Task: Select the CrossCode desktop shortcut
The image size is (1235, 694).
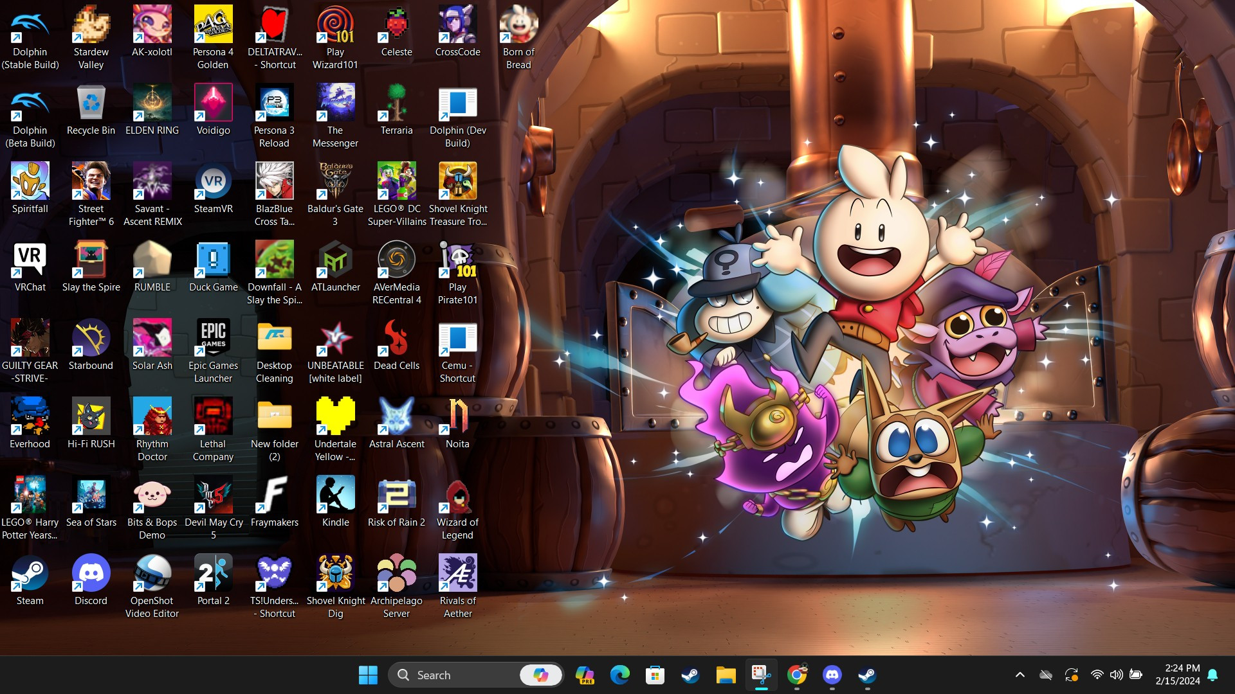Action: coord(457,31)
